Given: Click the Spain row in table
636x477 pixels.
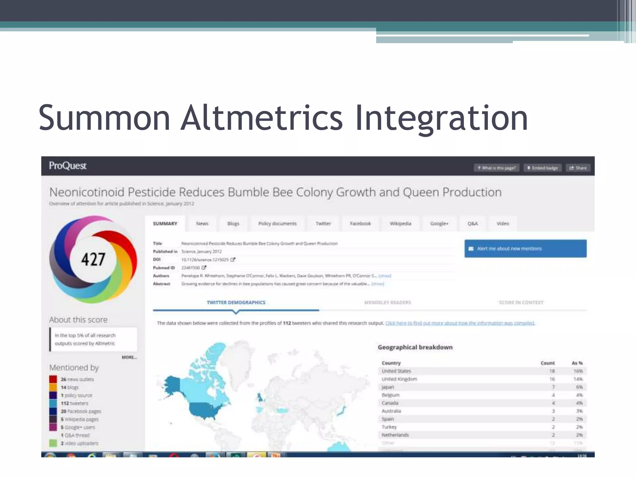Looking at the screenshot, I should coord(482,419).
